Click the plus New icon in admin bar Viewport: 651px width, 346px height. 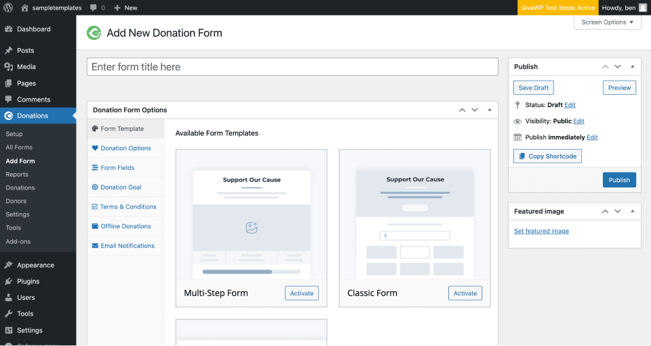click(x=117, y=8)
